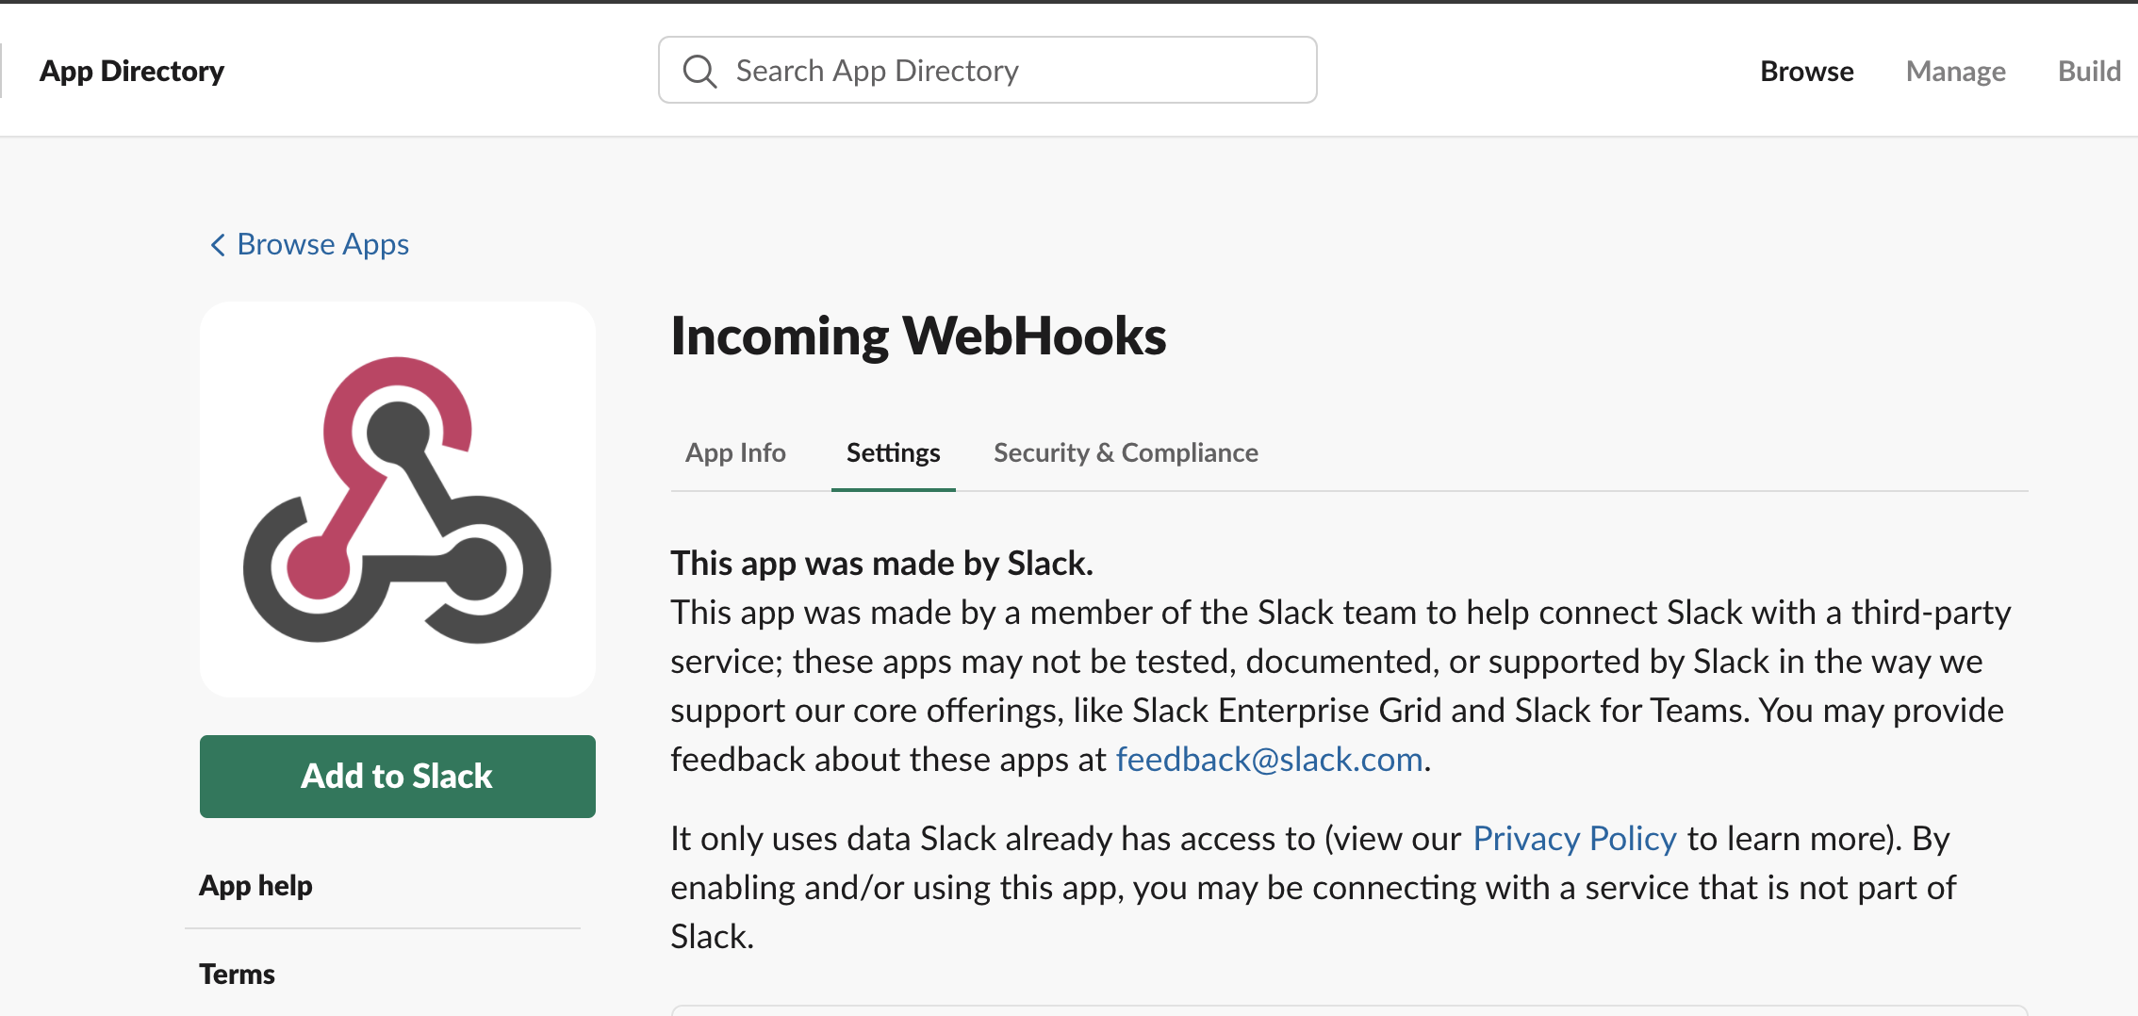Focus the Search App Directory field
Image resolution: width=2138 pixels, height=1016 pixels.
point(987,71)
